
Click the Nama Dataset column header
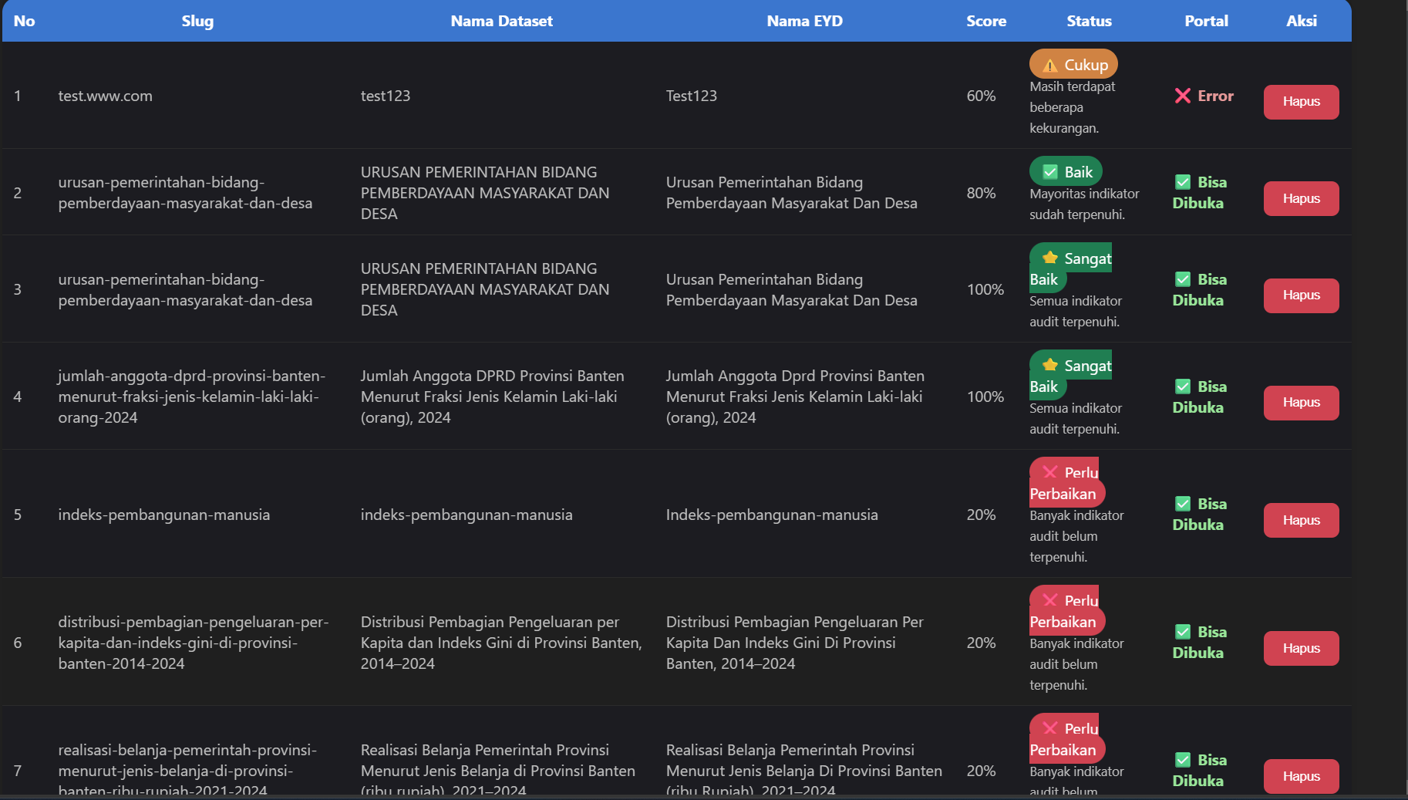click(x=501, y=21)
